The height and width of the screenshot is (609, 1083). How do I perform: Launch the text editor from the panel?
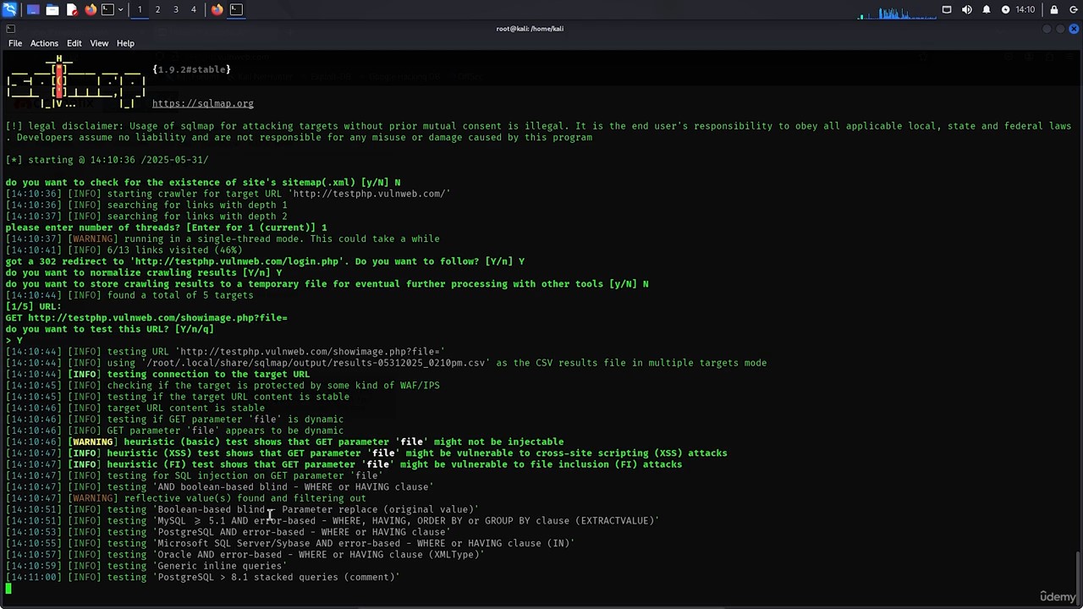(72, 9)
